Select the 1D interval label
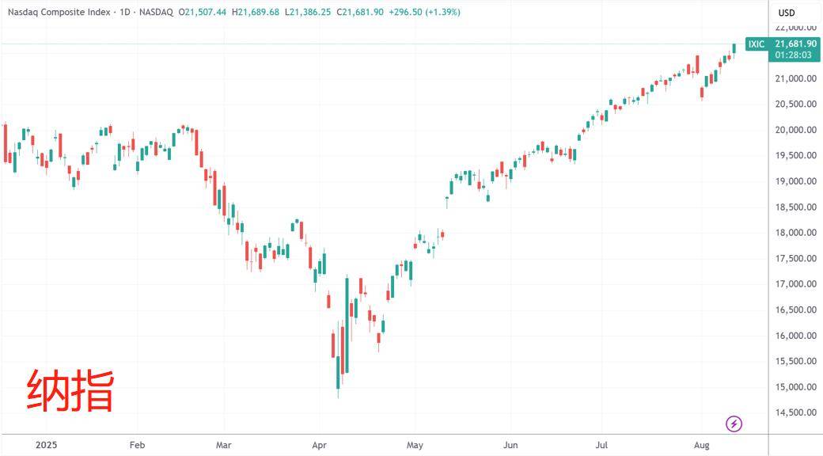 [125, 12]
